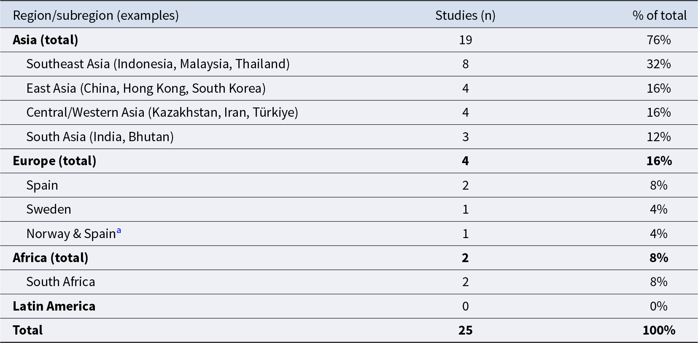
Task: Select the Sweden row label
Action: tap(49, 209)
